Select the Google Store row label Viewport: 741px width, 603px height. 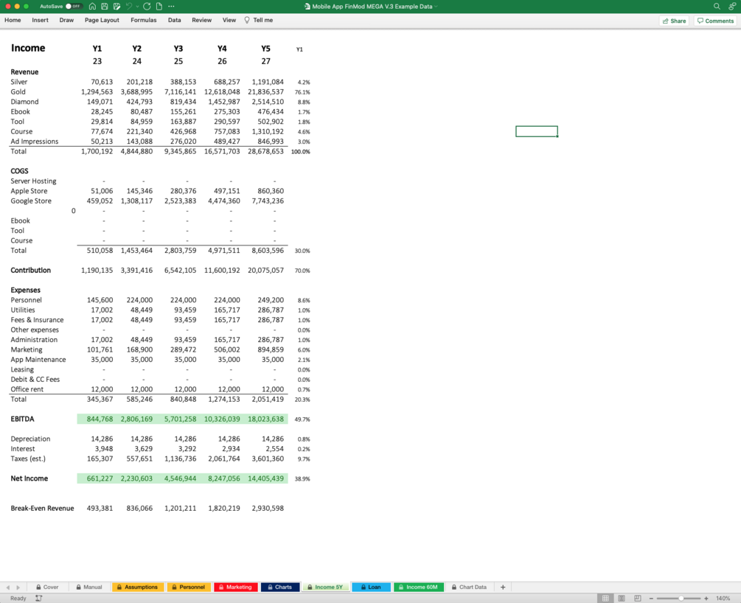pyautogui.click(x=31, y=201)
